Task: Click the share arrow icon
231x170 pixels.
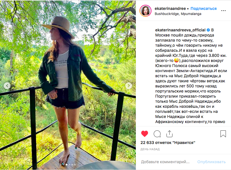Action: point(169,134)
